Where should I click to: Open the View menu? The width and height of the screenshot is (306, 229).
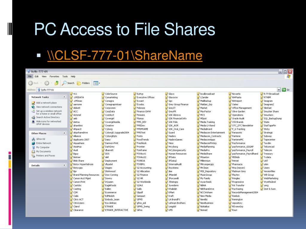[x=44, y=77]
